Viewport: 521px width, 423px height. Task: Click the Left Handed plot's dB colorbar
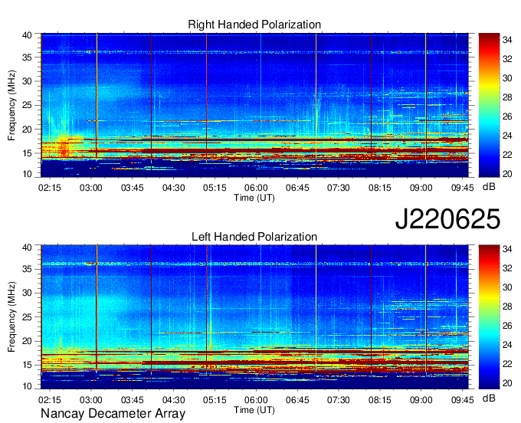[489, 317]
